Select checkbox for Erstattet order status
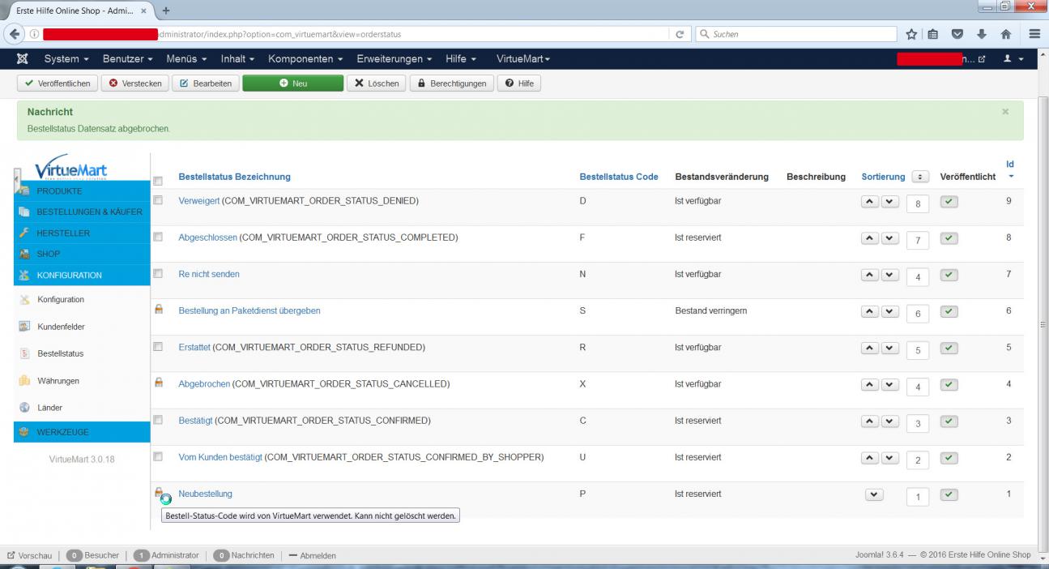This screenshot has height=569, width=1049. click(159, 347)
